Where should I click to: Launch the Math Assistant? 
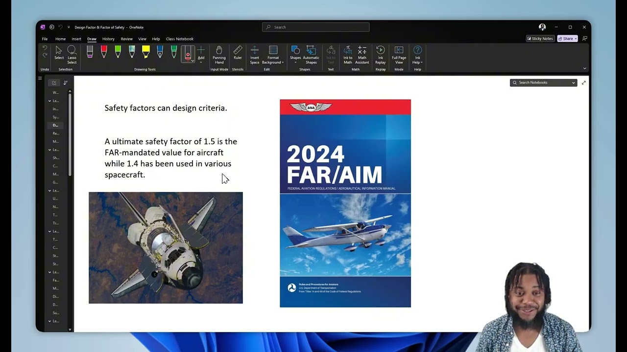(362, 54)
